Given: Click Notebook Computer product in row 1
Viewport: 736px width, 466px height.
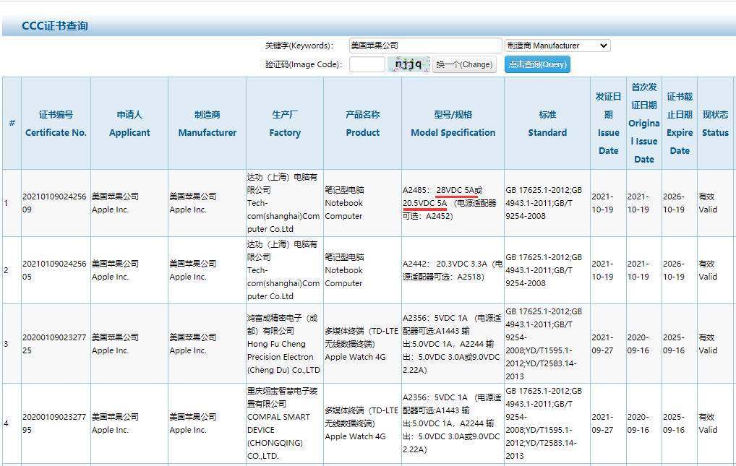Looking at the screenshot, I should [x=344, y=203].
